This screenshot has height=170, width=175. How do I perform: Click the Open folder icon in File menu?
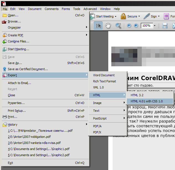[5, 15]
